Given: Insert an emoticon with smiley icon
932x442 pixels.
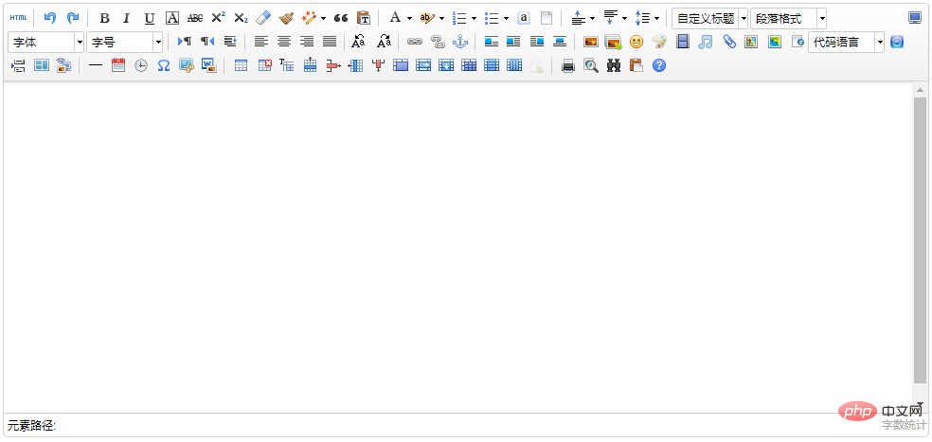Looking at the screenshot, I should pyautogui.click(x=636, y=42).
